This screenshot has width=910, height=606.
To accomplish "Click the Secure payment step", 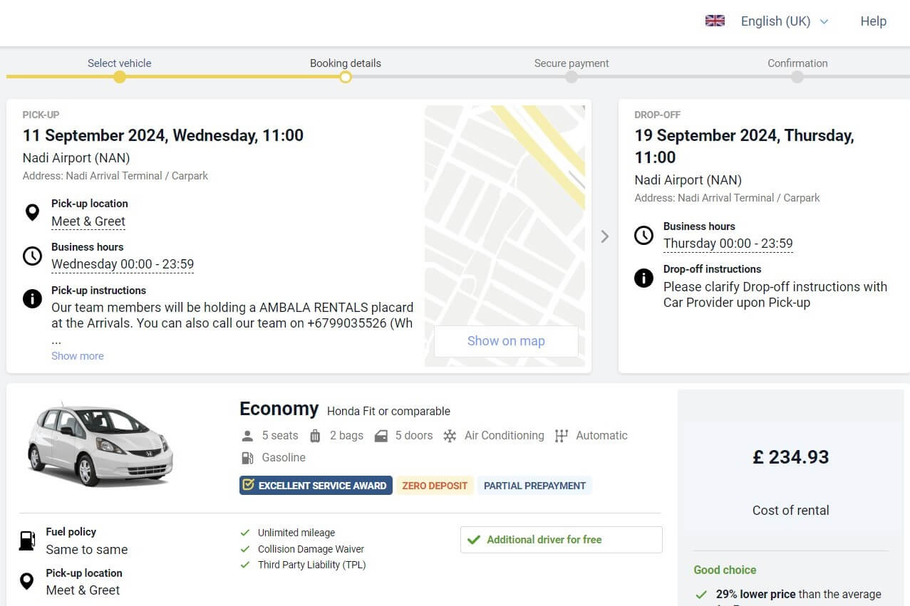I will (x=572, y=63).
